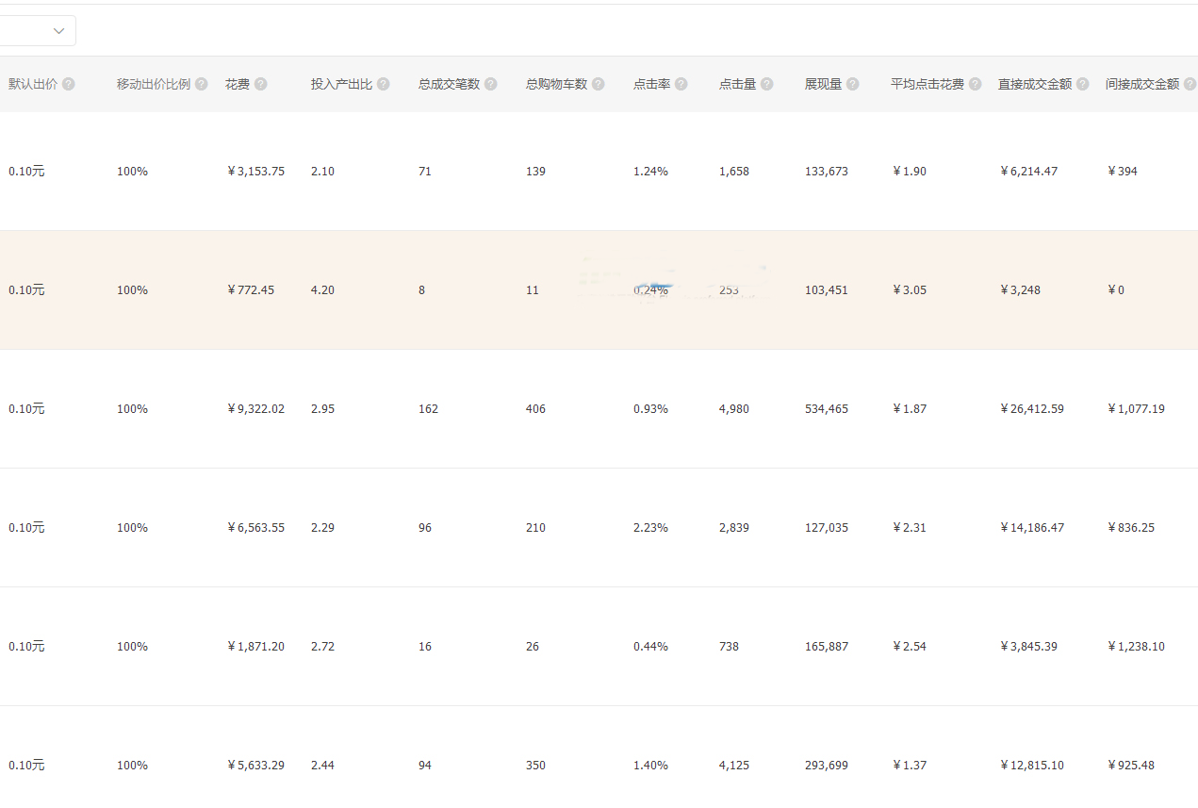
Task: Click the question mark icon beside 点击量
Action: coord(767,84)
